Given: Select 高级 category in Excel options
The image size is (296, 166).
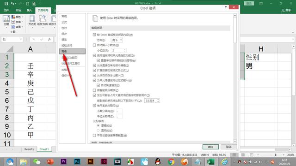Looking at the screenshot, I should click(72, 51).
